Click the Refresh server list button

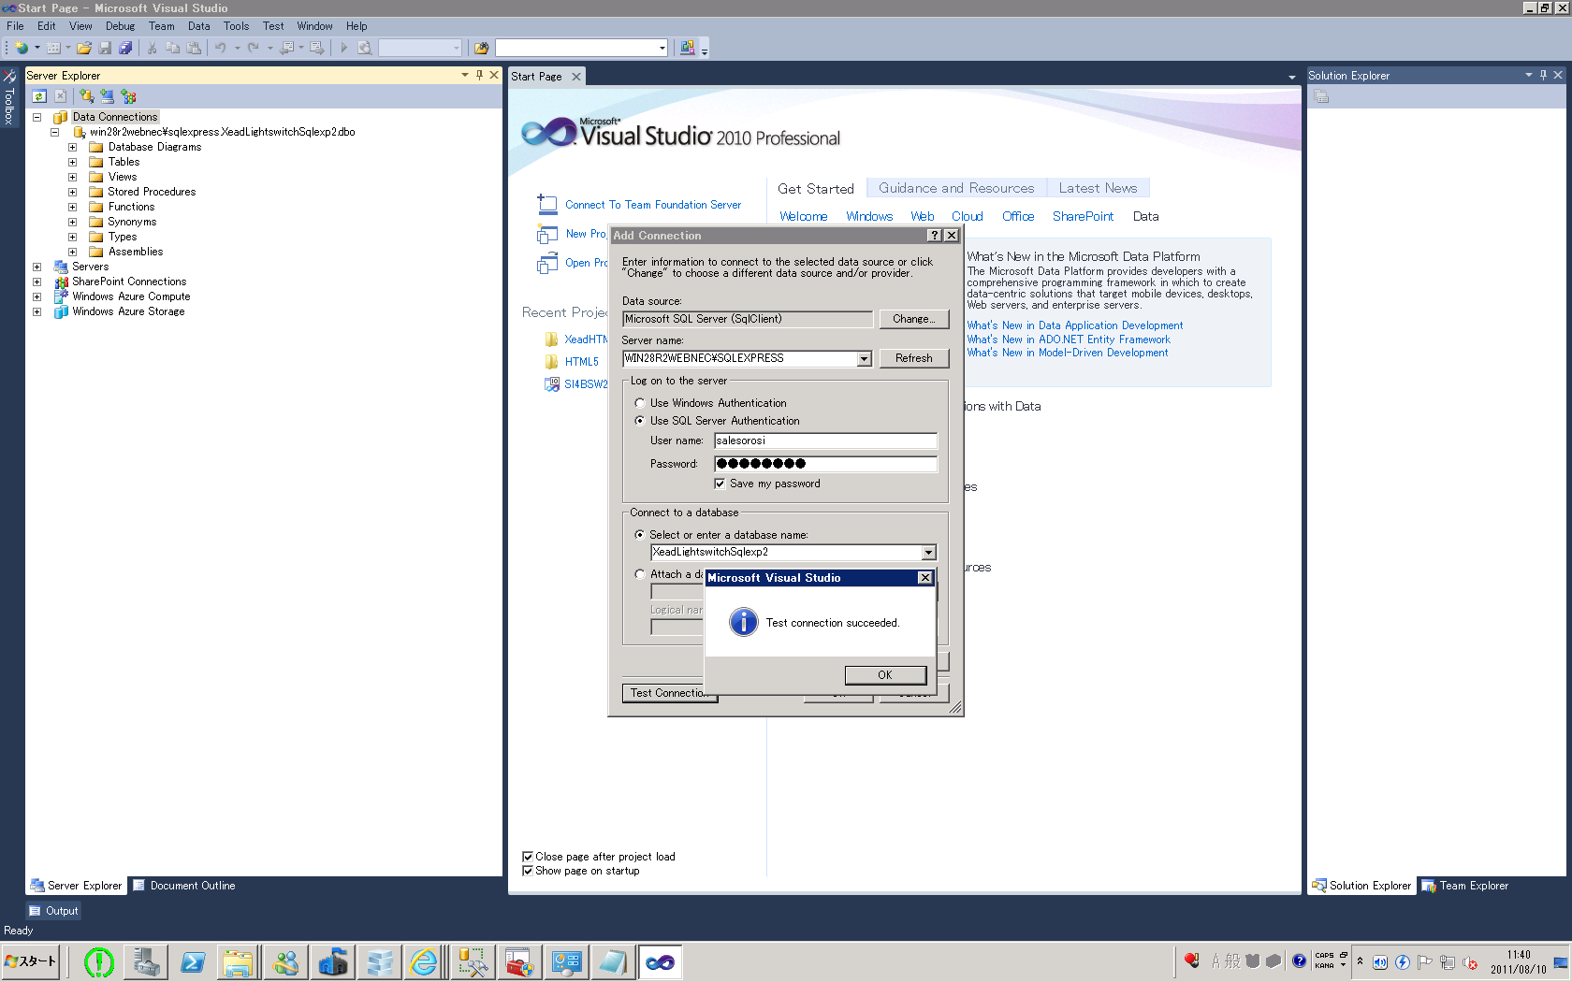click(913, 358)
